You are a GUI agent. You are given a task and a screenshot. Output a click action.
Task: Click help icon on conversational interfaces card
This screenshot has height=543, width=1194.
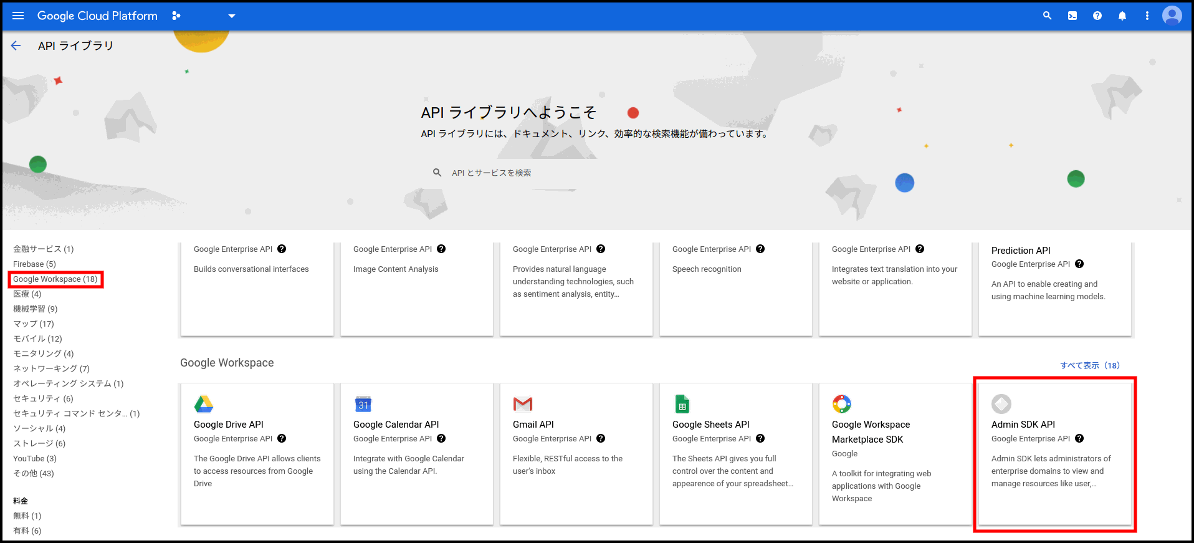(282, 249)
